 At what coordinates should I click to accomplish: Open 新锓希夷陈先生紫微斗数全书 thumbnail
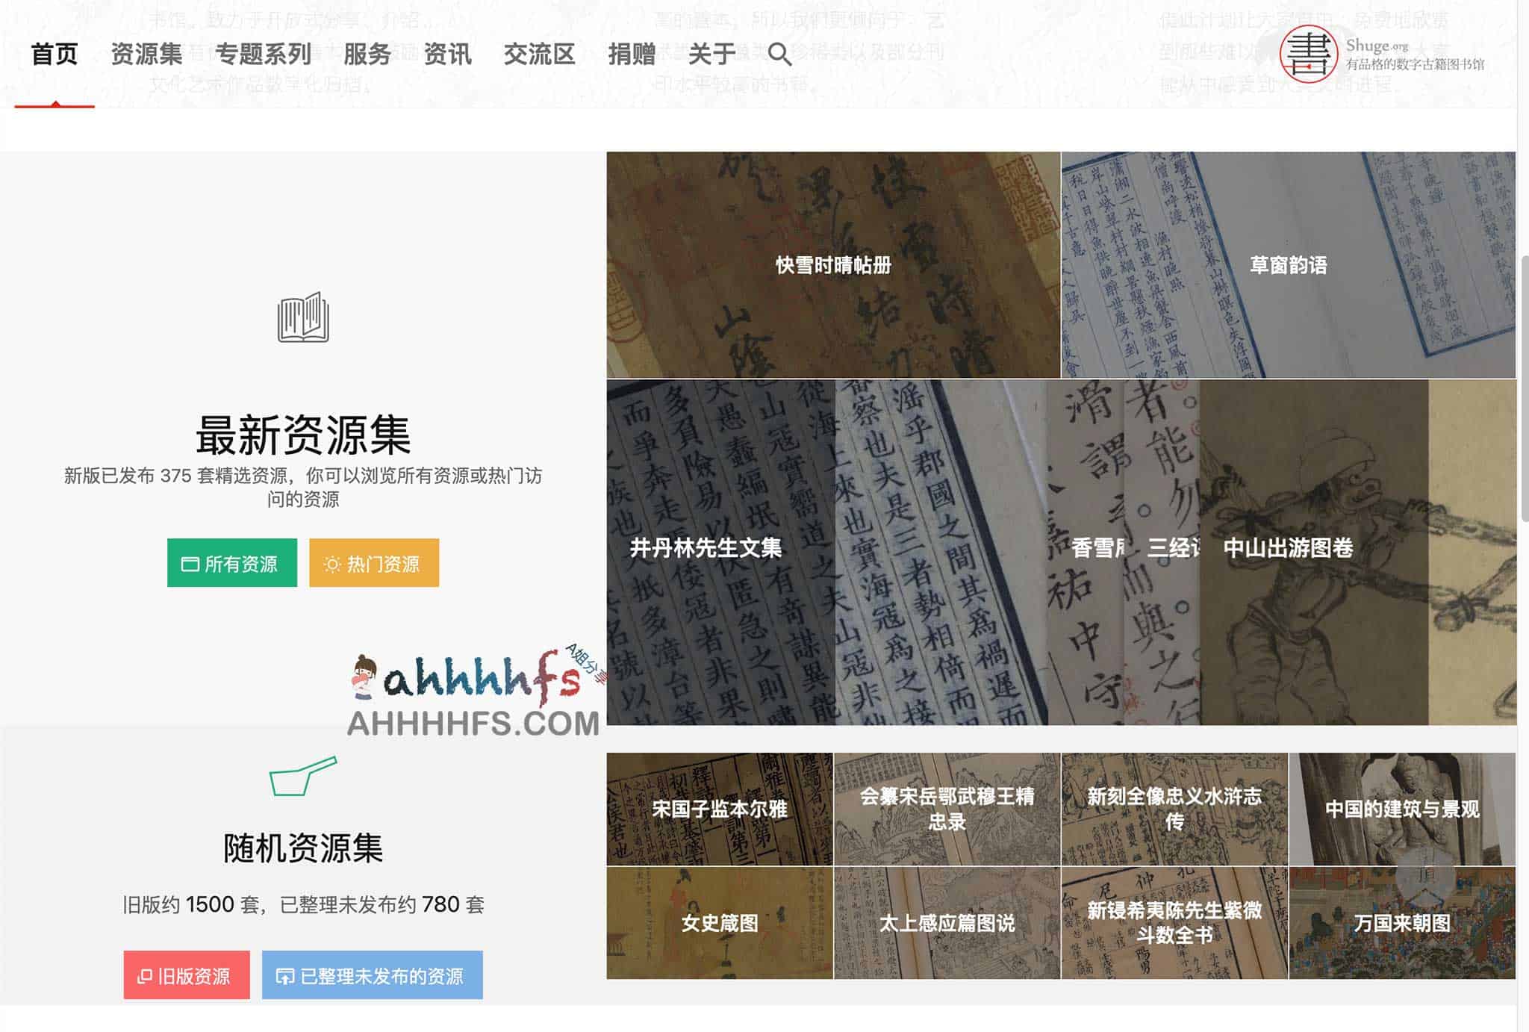tap(1175, 923)
